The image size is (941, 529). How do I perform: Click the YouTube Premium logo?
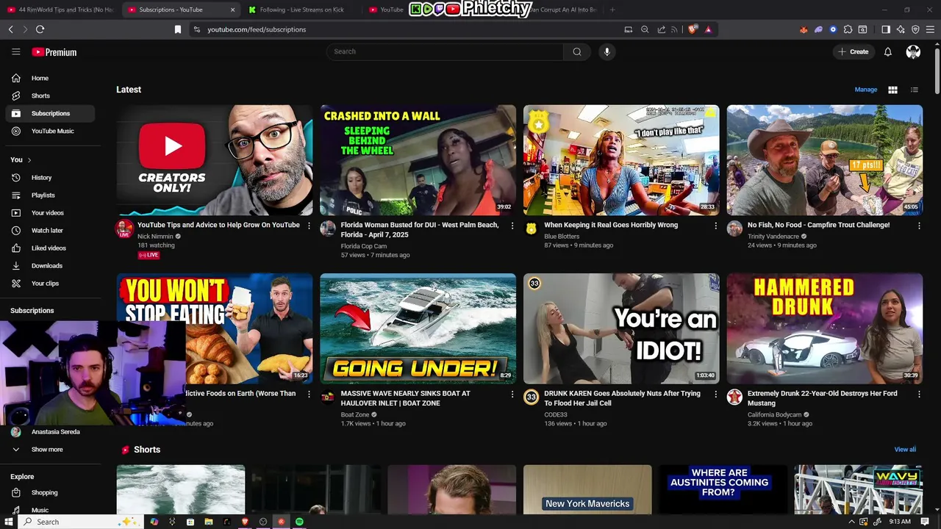(54, 52)
